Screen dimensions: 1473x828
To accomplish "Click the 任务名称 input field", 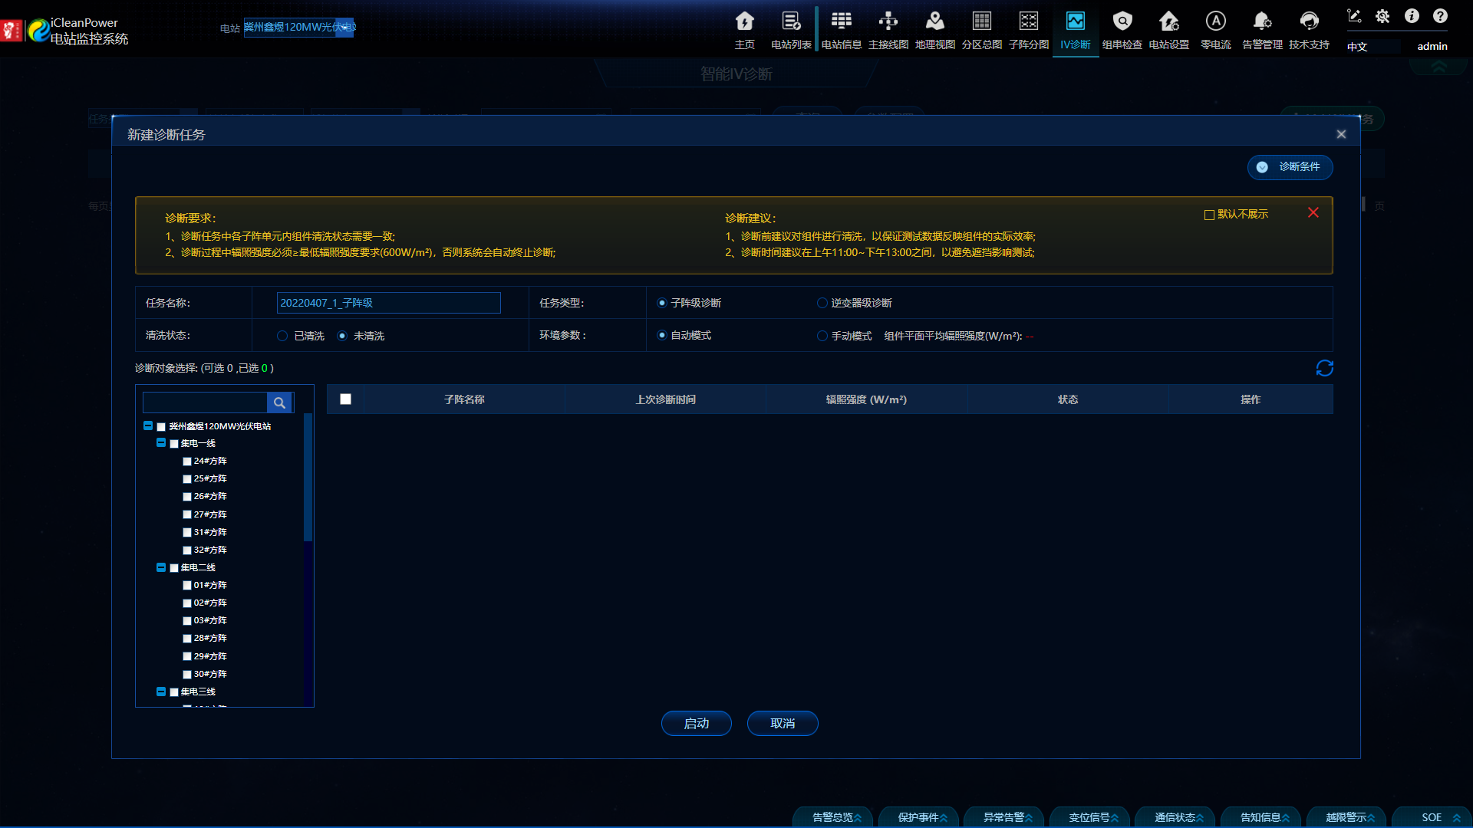I will (x=388, y=303).
